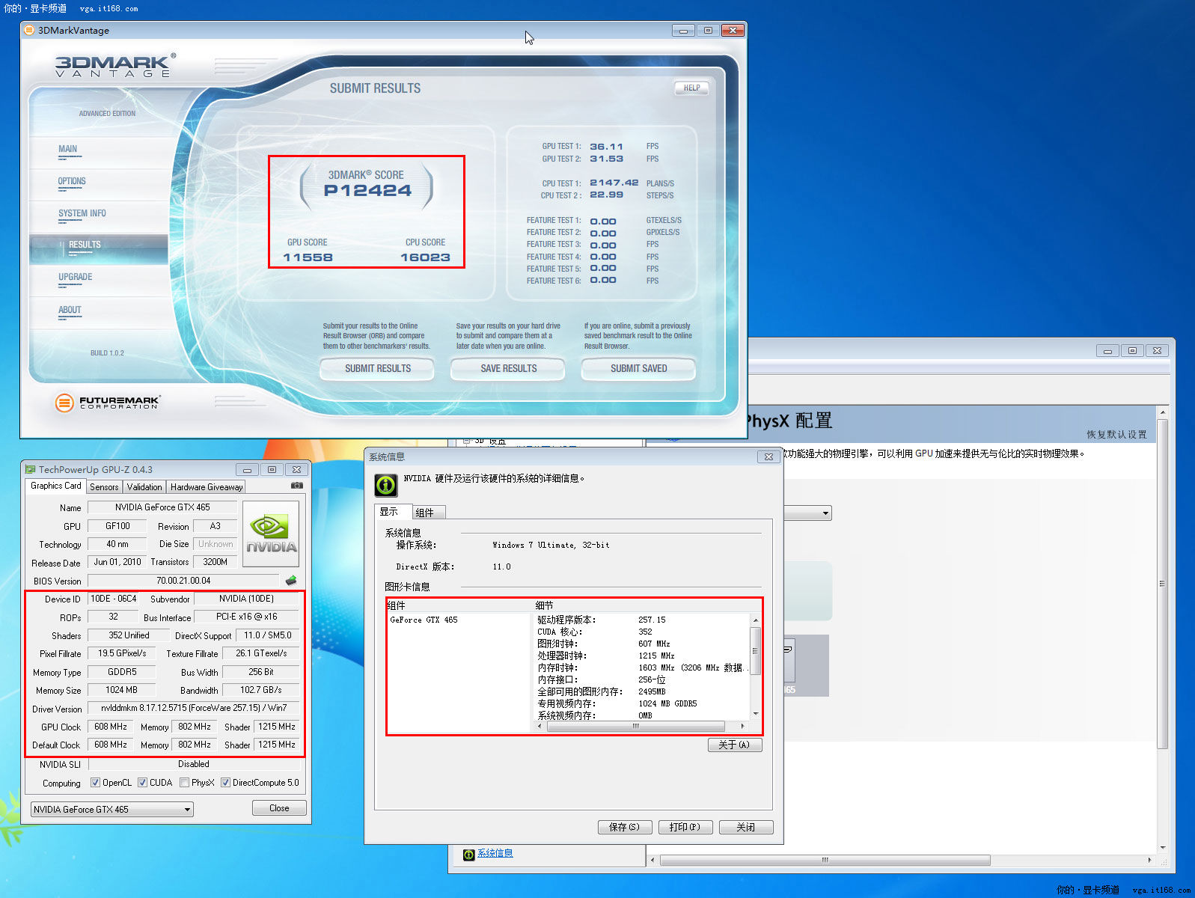Click the Futuremark Corporation logo

click(x=107, y=403)
